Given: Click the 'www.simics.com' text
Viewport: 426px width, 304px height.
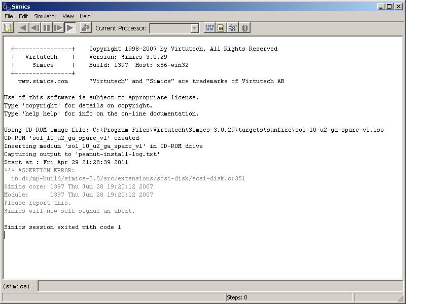Looking at the screenshot, I should (x=43, y=81).
